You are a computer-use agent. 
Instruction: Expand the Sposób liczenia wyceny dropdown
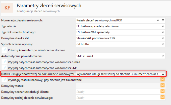[163, 44]
